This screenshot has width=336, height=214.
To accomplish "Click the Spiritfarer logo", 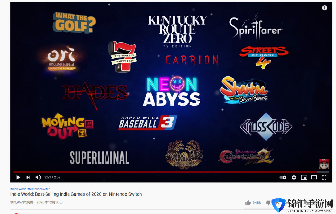I will tap(256, 27).
